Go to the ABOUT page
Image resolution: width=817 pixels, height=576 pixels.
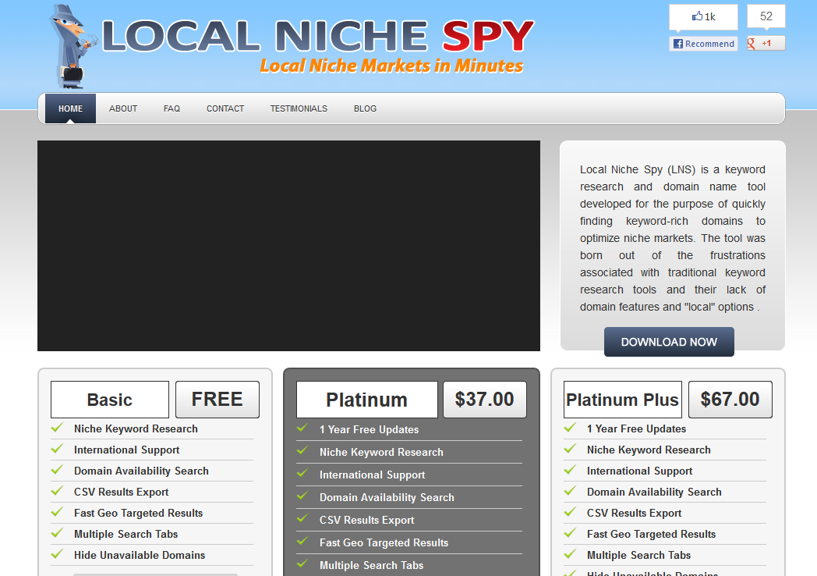[123, 108]
